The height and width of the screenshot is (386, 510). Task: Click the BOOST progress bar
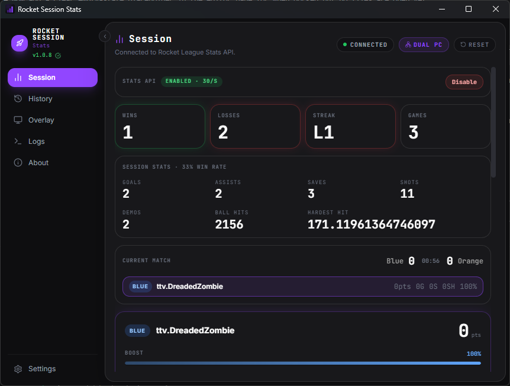[x=303, y=364]
